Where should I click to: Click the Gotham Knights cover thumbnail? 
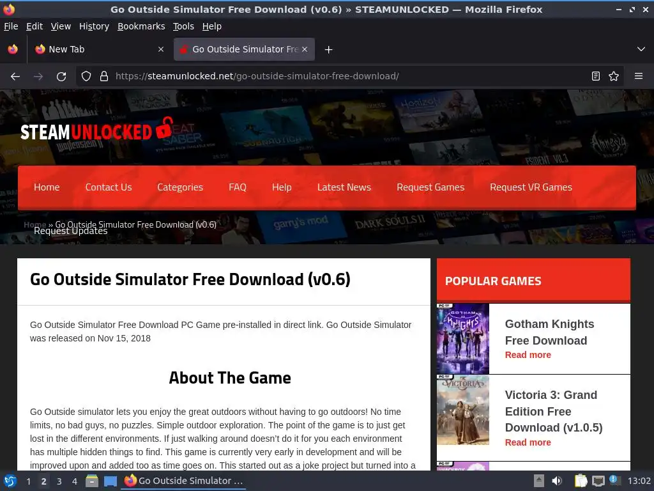pos(462,339)
